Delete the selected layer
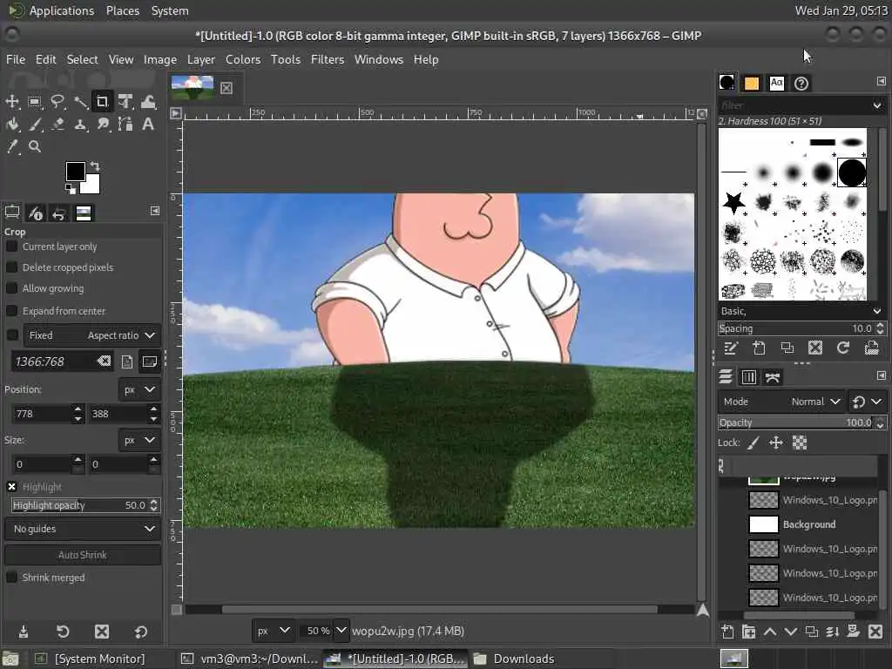 click(875, 632)
